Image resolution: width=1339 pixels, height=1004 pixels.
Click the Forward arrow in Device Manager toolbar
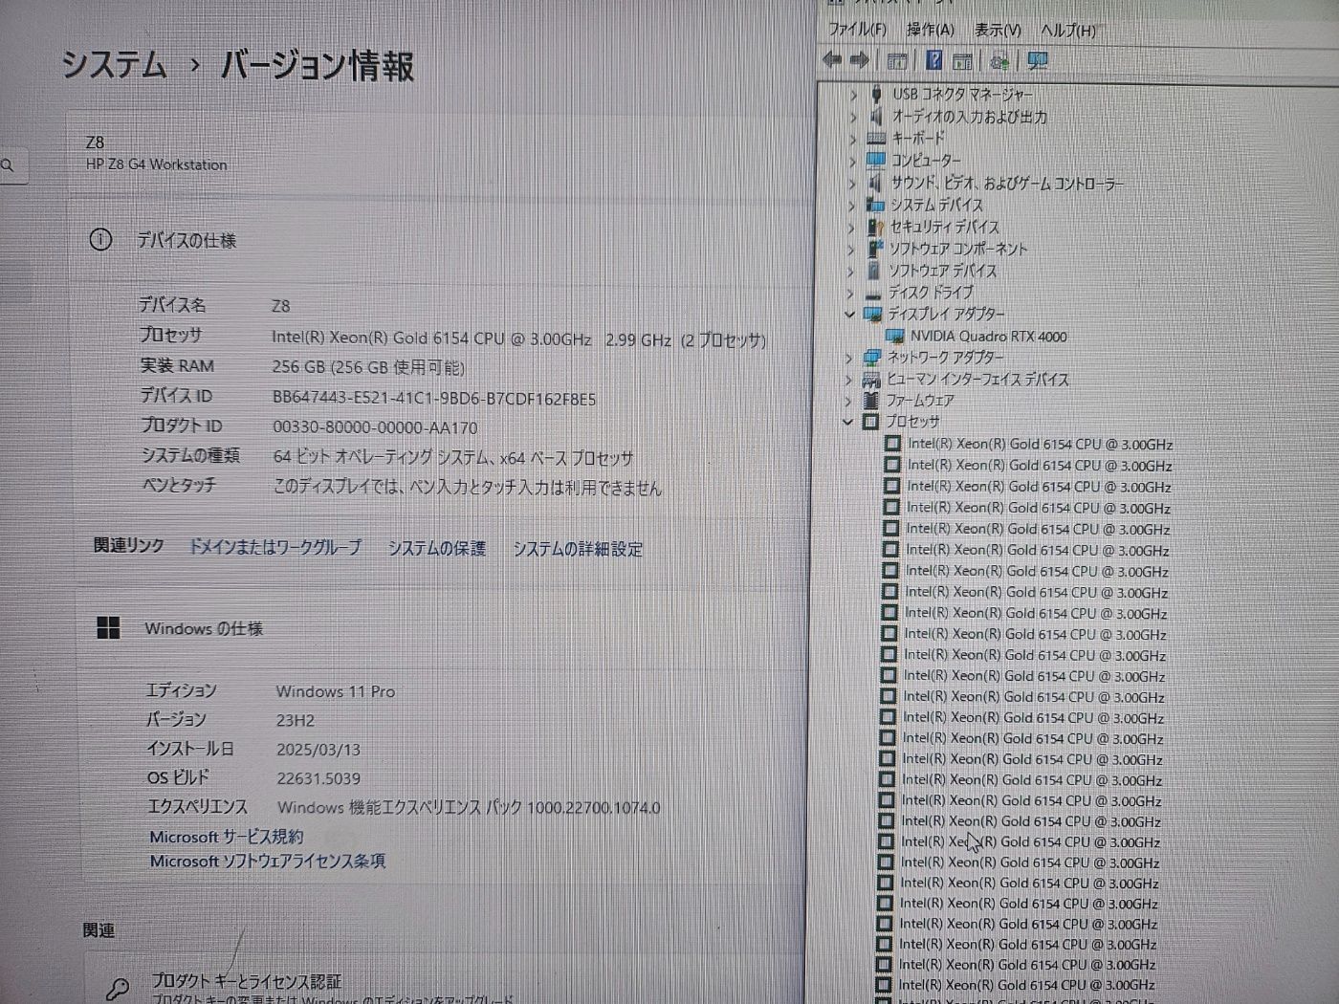pos(859,60)
